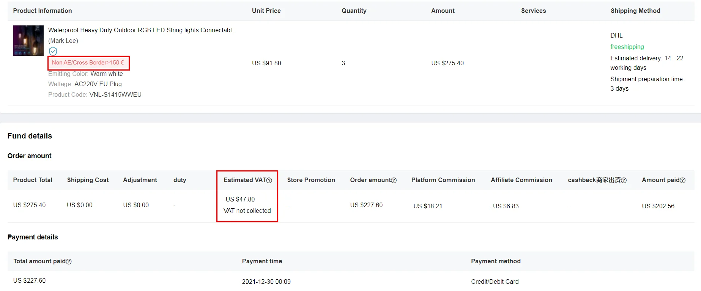Click the VAT not collected text
The image size is (701, 291).
tap(247, 211)
